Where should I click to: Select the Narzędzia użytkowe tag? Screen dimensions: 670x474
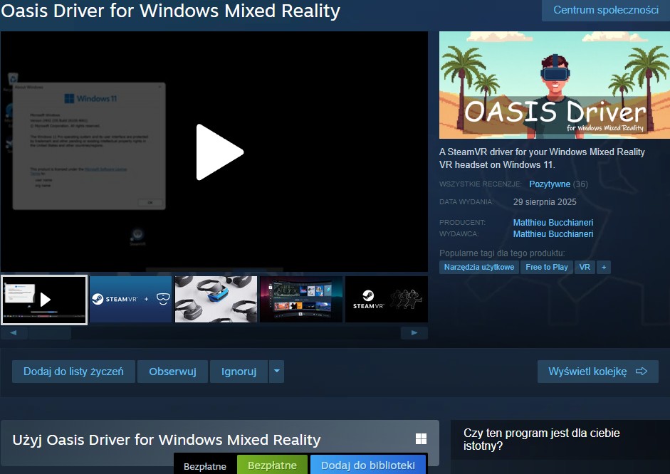tap(479, 267)
